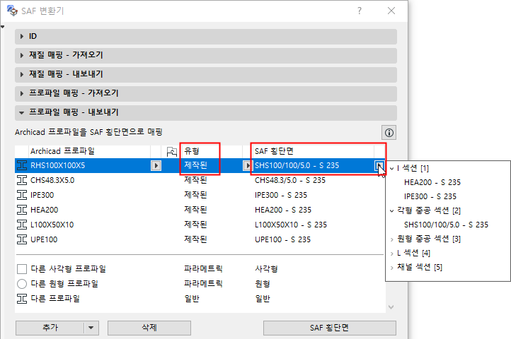Viewport: 511px width, 339px height.
Task: Click the 일반 type cell of 다른 프로파일
Action: (x=192, y=299)
